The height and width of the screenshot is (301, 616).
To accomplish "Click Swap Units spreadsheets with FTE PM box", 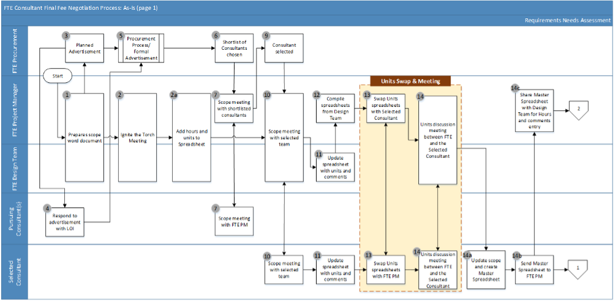I will 385,270.
